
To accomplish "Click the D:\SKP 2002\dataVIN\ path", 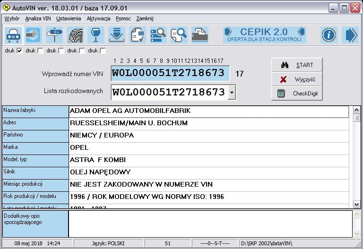I will pos(267,243).
